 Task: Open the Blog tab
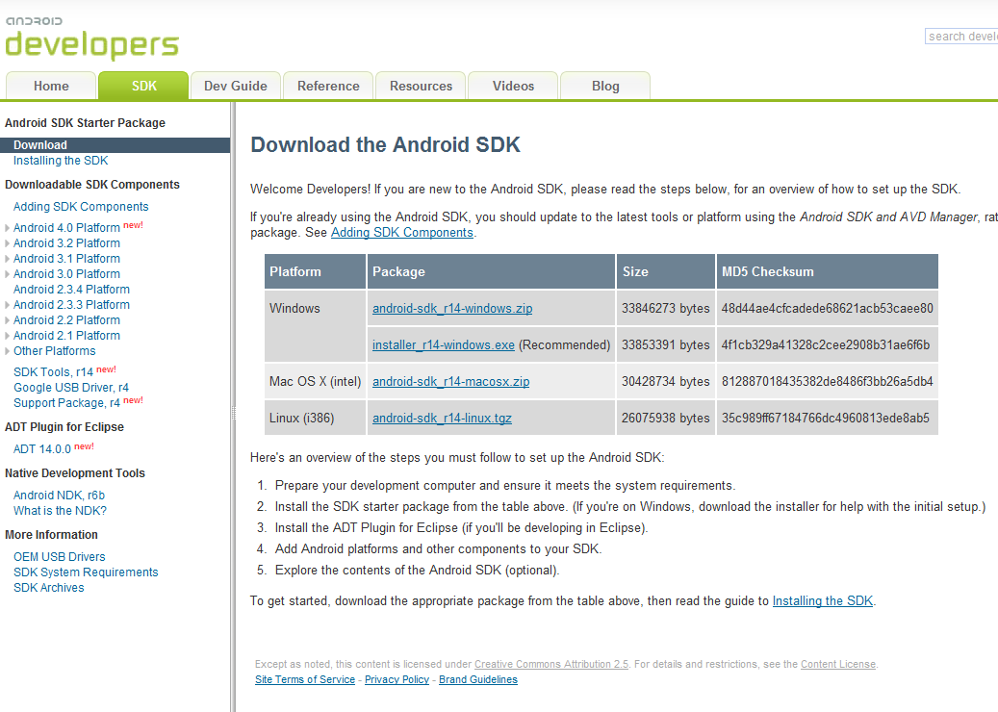click(x=605, y=86)
